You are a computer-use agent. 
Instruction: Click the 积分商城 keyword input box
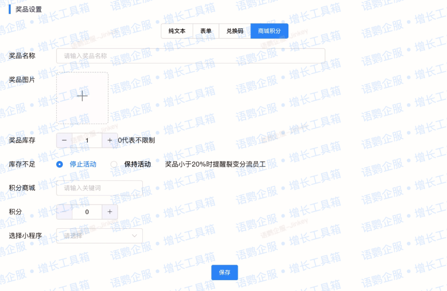(x=99, y=188)
